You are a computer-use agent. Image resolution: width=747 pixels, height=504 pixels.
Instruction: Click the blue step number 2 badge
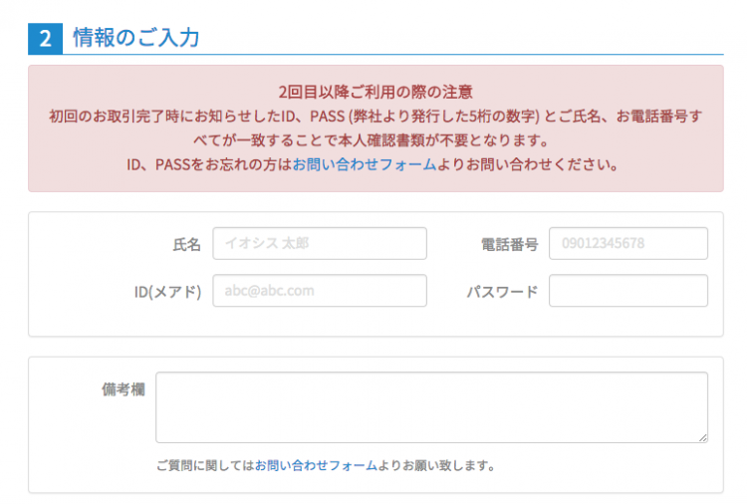pyautogui.click(x=45, y=39)
